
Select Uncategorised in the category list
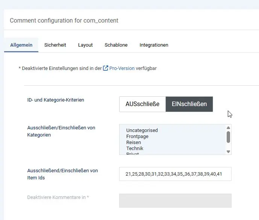pyautogui.click(x=142, y=130)
